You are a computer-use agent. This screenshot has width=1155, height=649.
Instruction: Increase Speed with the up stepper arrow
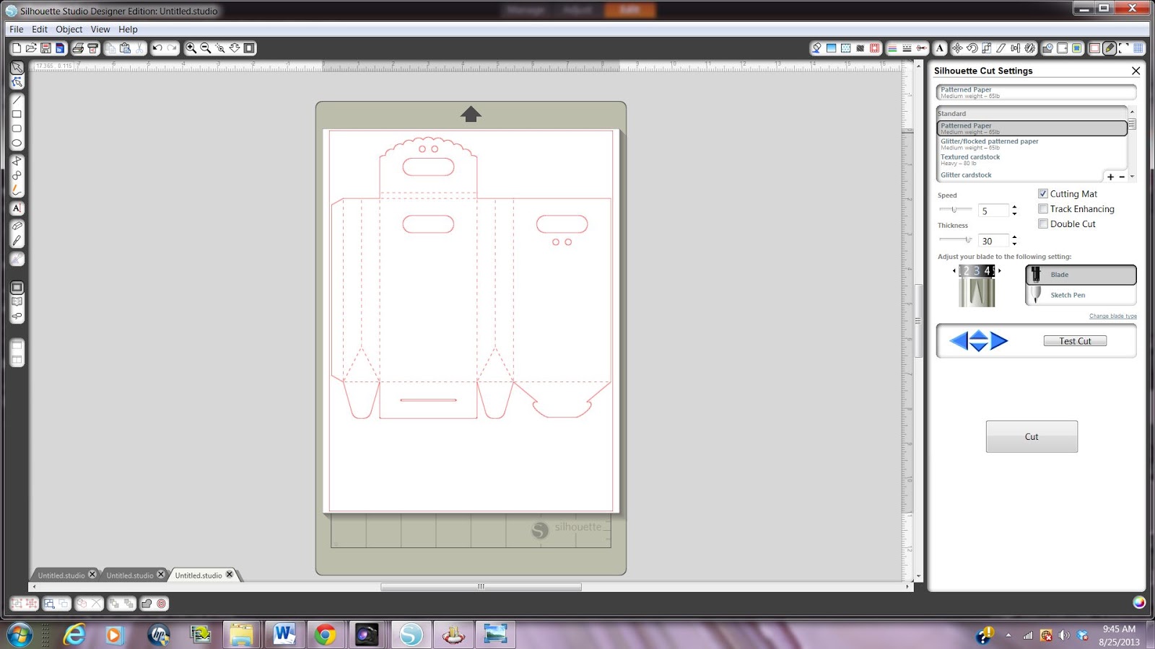pos(1014,207)
